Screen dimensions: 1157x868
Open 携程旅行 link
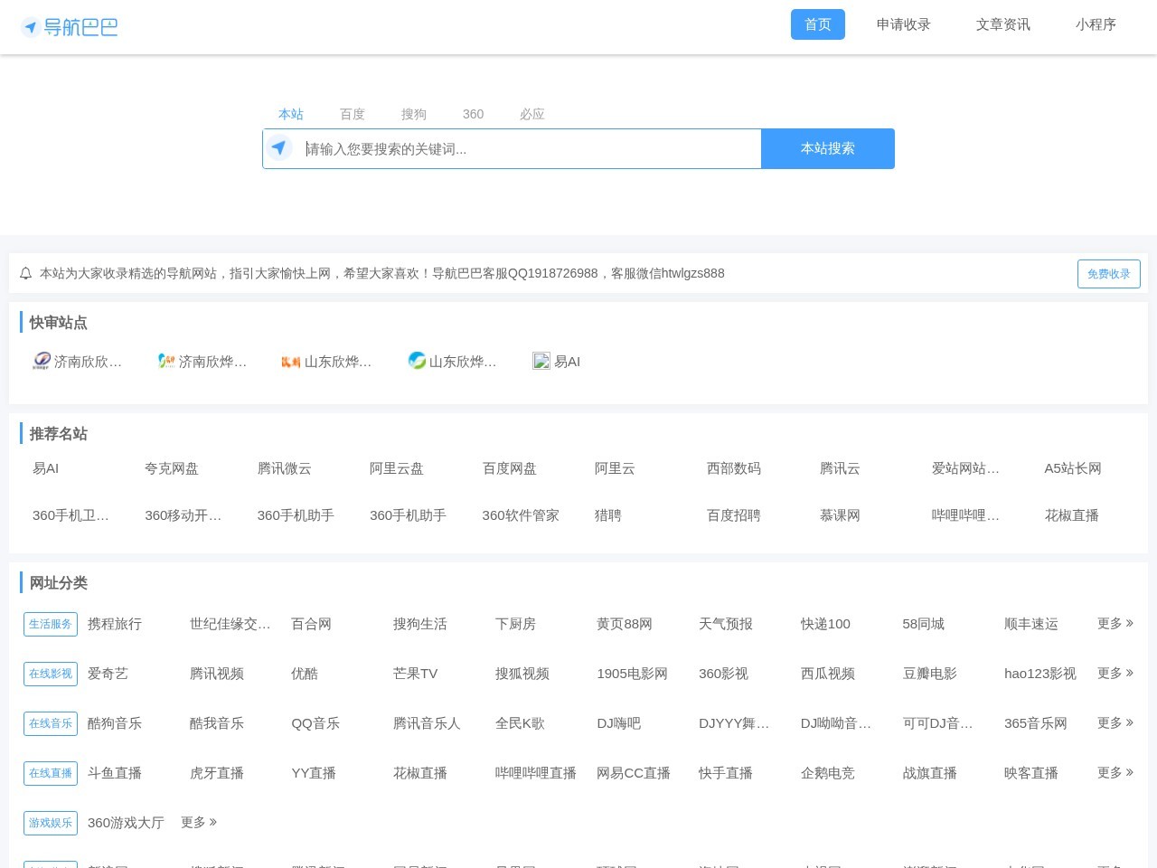coord(115,624)
